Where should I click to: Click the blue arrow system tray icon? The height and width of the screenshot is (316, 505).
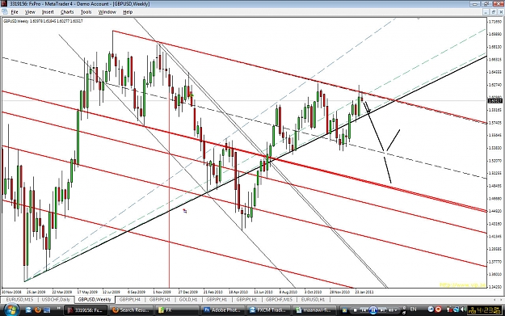(x=431, y=310)
